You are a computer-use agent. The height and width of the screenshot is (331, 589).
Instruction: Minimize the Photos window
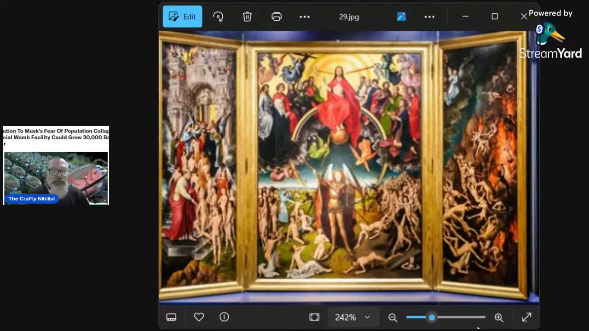click(465, 17)
